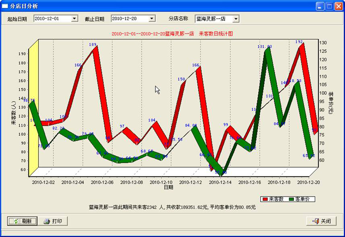This screenshot has height=237, width=345.
Task: Click the 关闭 close button
Action: [321, 221]
